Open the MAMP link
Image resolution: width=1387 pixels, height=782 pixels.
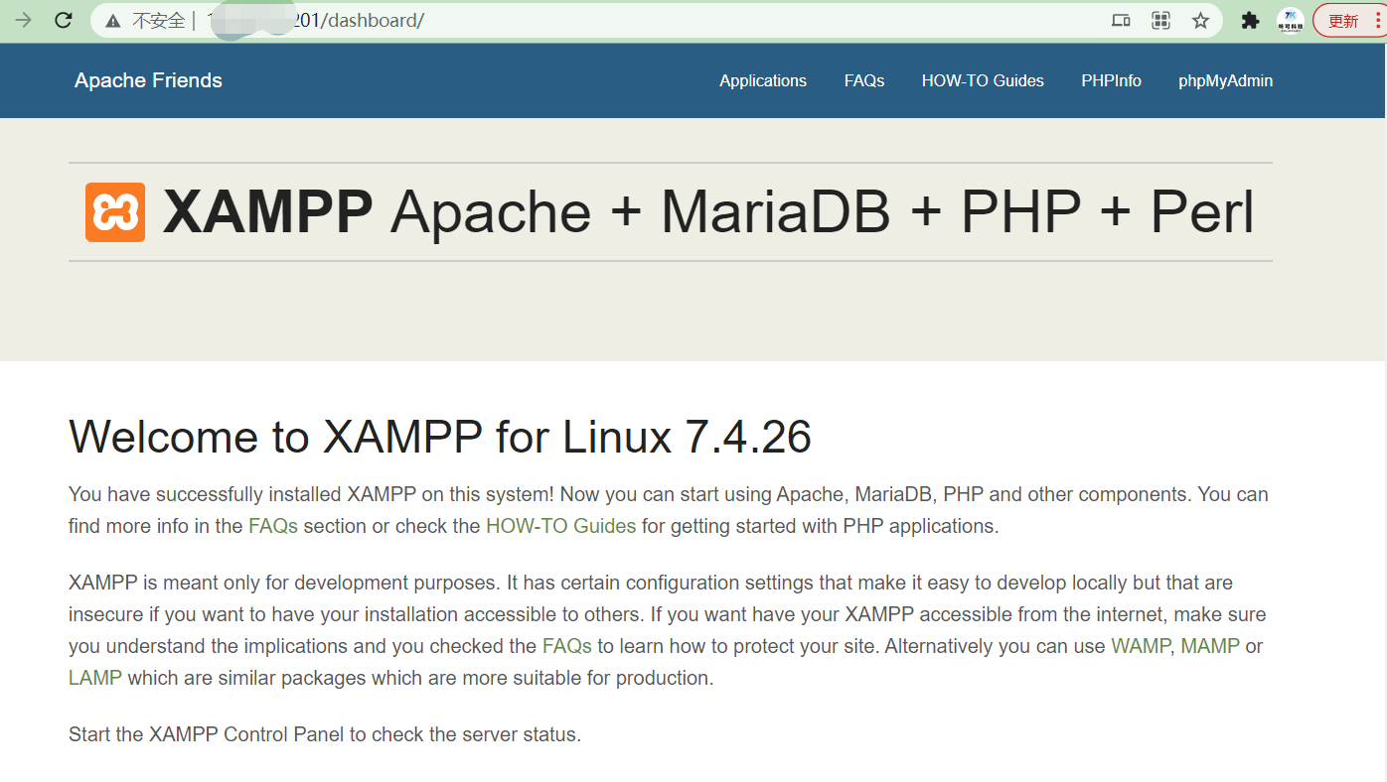click(1210, 646)
